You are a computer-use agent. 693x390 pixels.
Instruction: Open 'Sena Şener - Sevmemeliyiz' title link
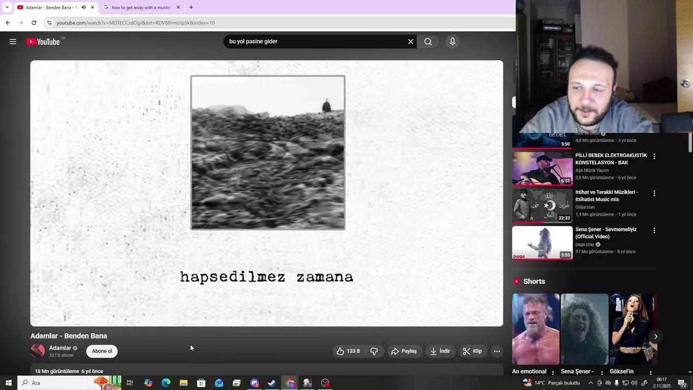606,233
